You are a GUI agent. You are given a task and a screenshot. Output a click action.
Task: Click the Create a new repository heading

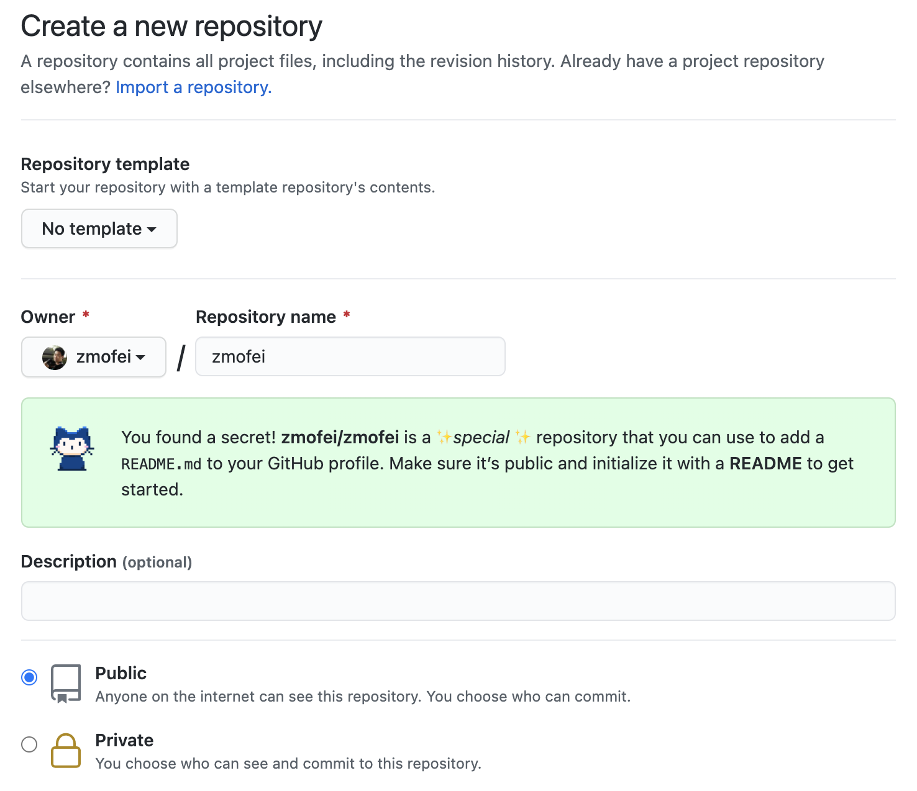(171, 27)
